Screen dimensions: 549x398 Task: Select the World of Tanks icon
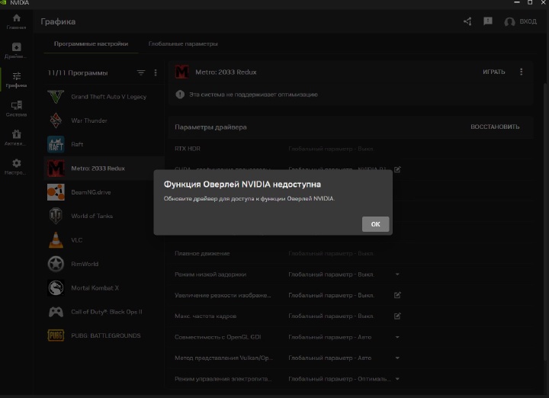pos(56,216)
